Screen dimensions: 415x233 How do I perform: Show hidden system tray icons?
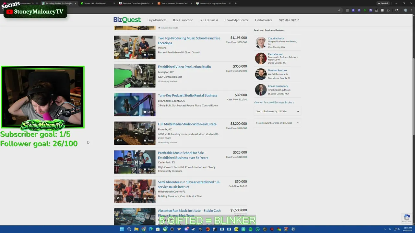pyautogui.click(x=385, y=229)
